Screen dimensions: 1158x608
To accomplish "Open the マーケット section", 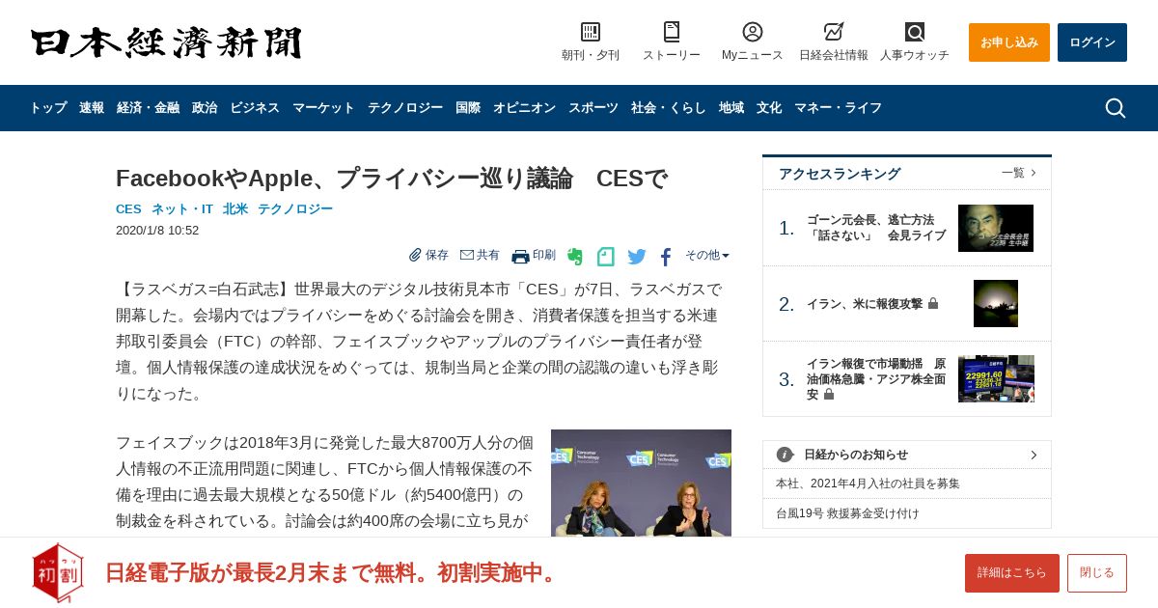I will (323, 108).
